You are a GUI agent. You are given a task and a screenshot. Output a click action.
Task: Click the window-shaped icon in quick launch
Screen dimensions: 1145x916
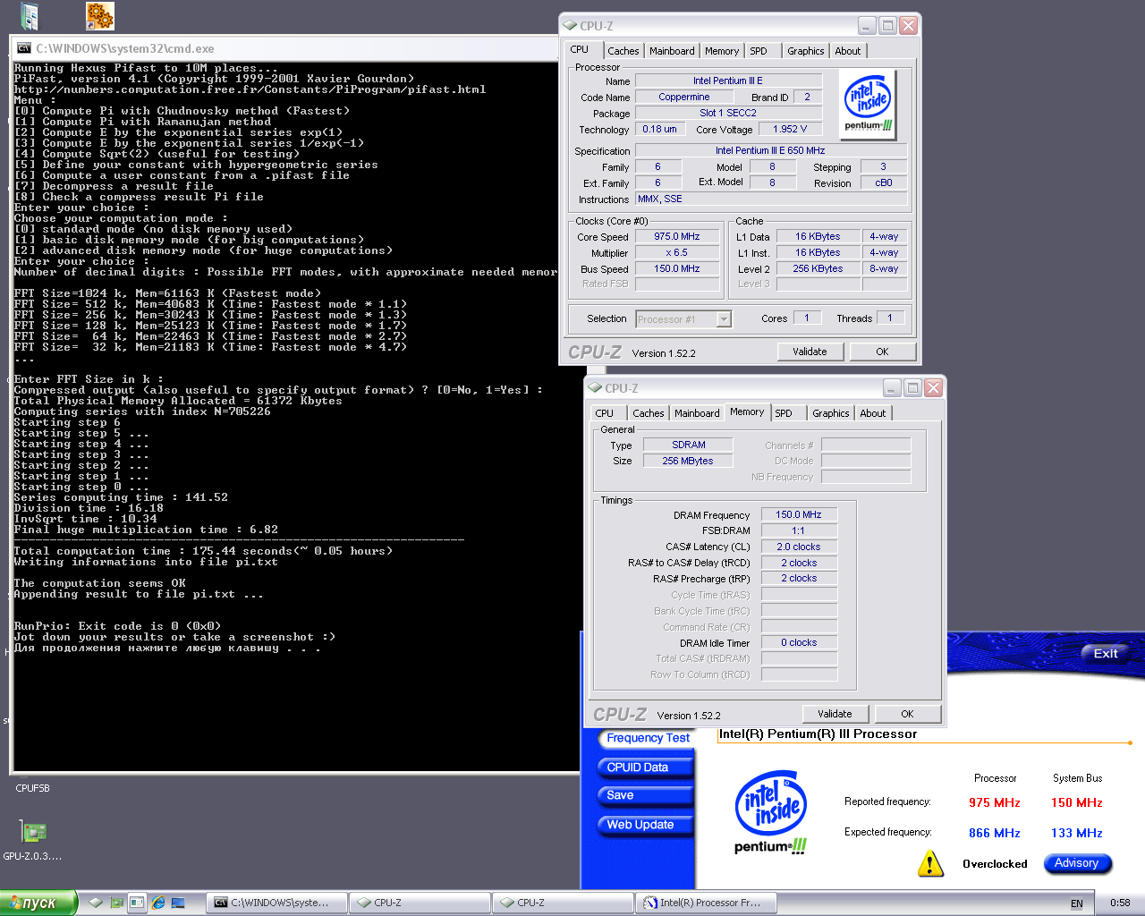(137, 903)
